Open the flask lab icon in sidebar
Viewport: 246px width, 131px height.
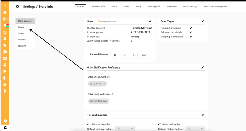[5, 39]
